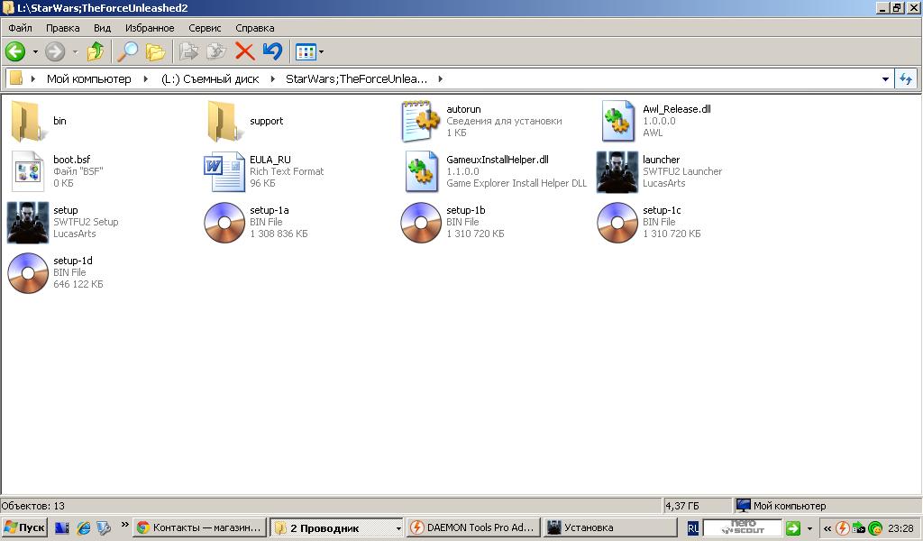Switch to DAEMON Tools Pro taskbar button
Viewport: 923px width, 541px height.
[x=472, y=527]
